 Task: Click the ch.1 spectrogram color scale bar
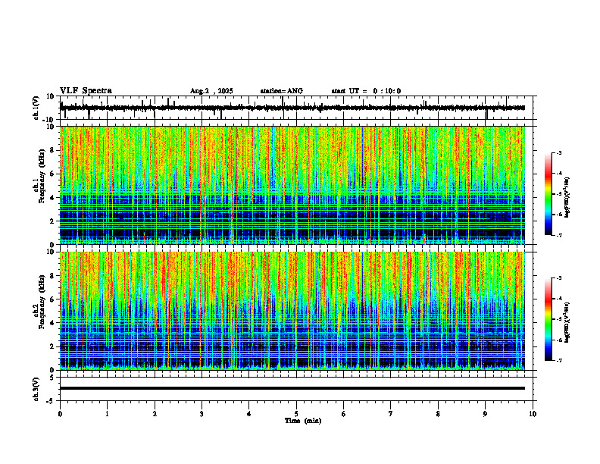[x=548, y=194]
